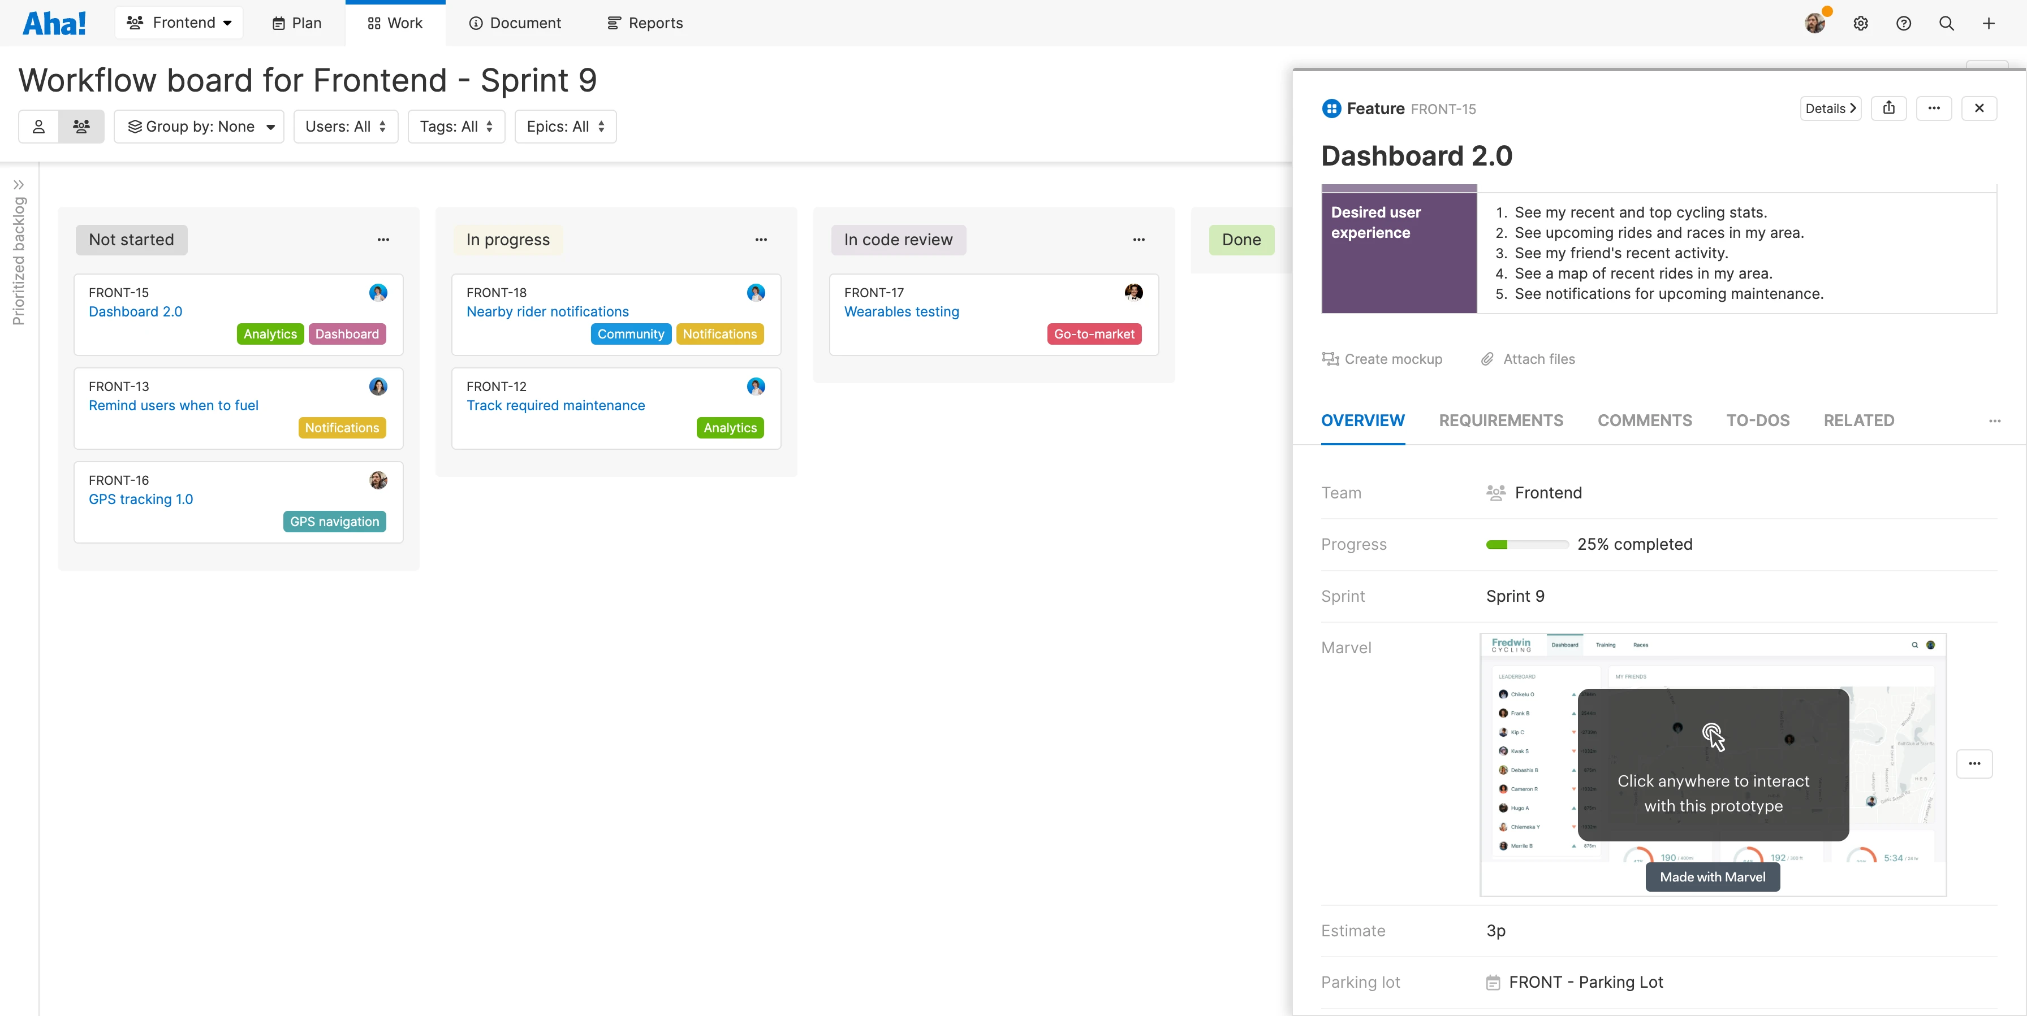
Task: Switch to team view toggle
Action: (x=82, y=126)
